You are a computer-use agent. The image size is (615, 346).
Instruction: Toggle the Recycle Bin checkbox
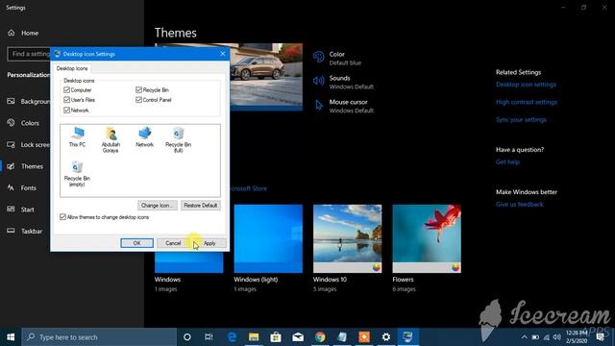[x=138, y=89]
